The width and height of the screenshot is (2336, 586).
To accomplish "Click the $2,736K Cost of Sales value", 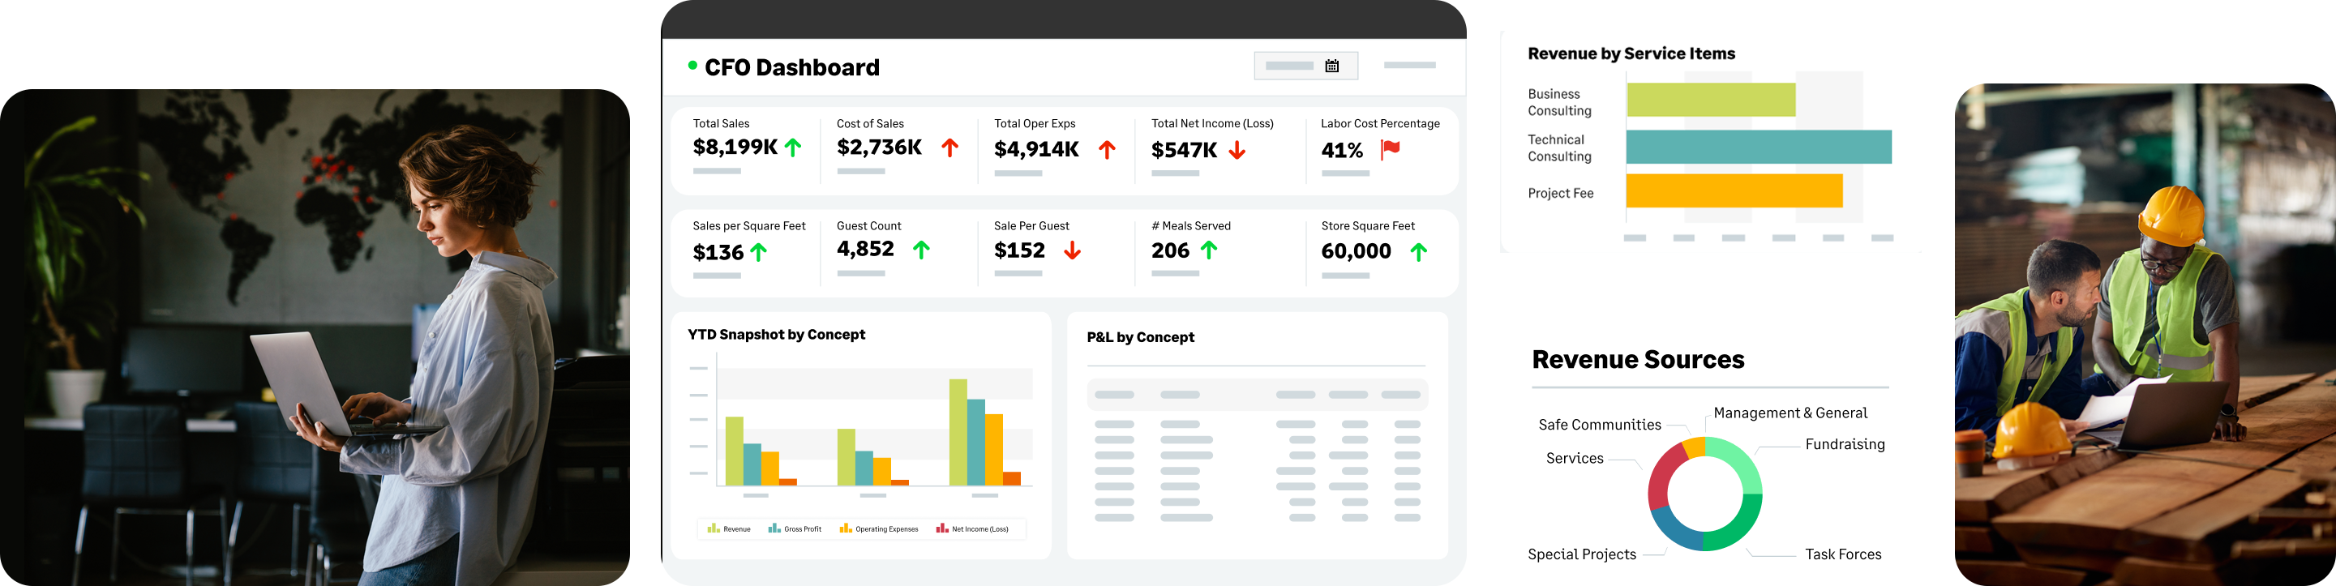I will coord(879,147).
